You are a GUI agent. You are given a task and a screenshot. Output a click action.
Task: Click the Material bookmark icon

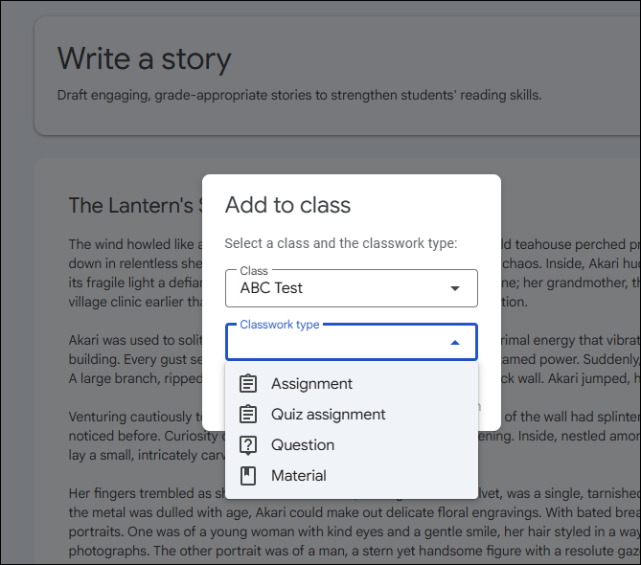point(248,476)
